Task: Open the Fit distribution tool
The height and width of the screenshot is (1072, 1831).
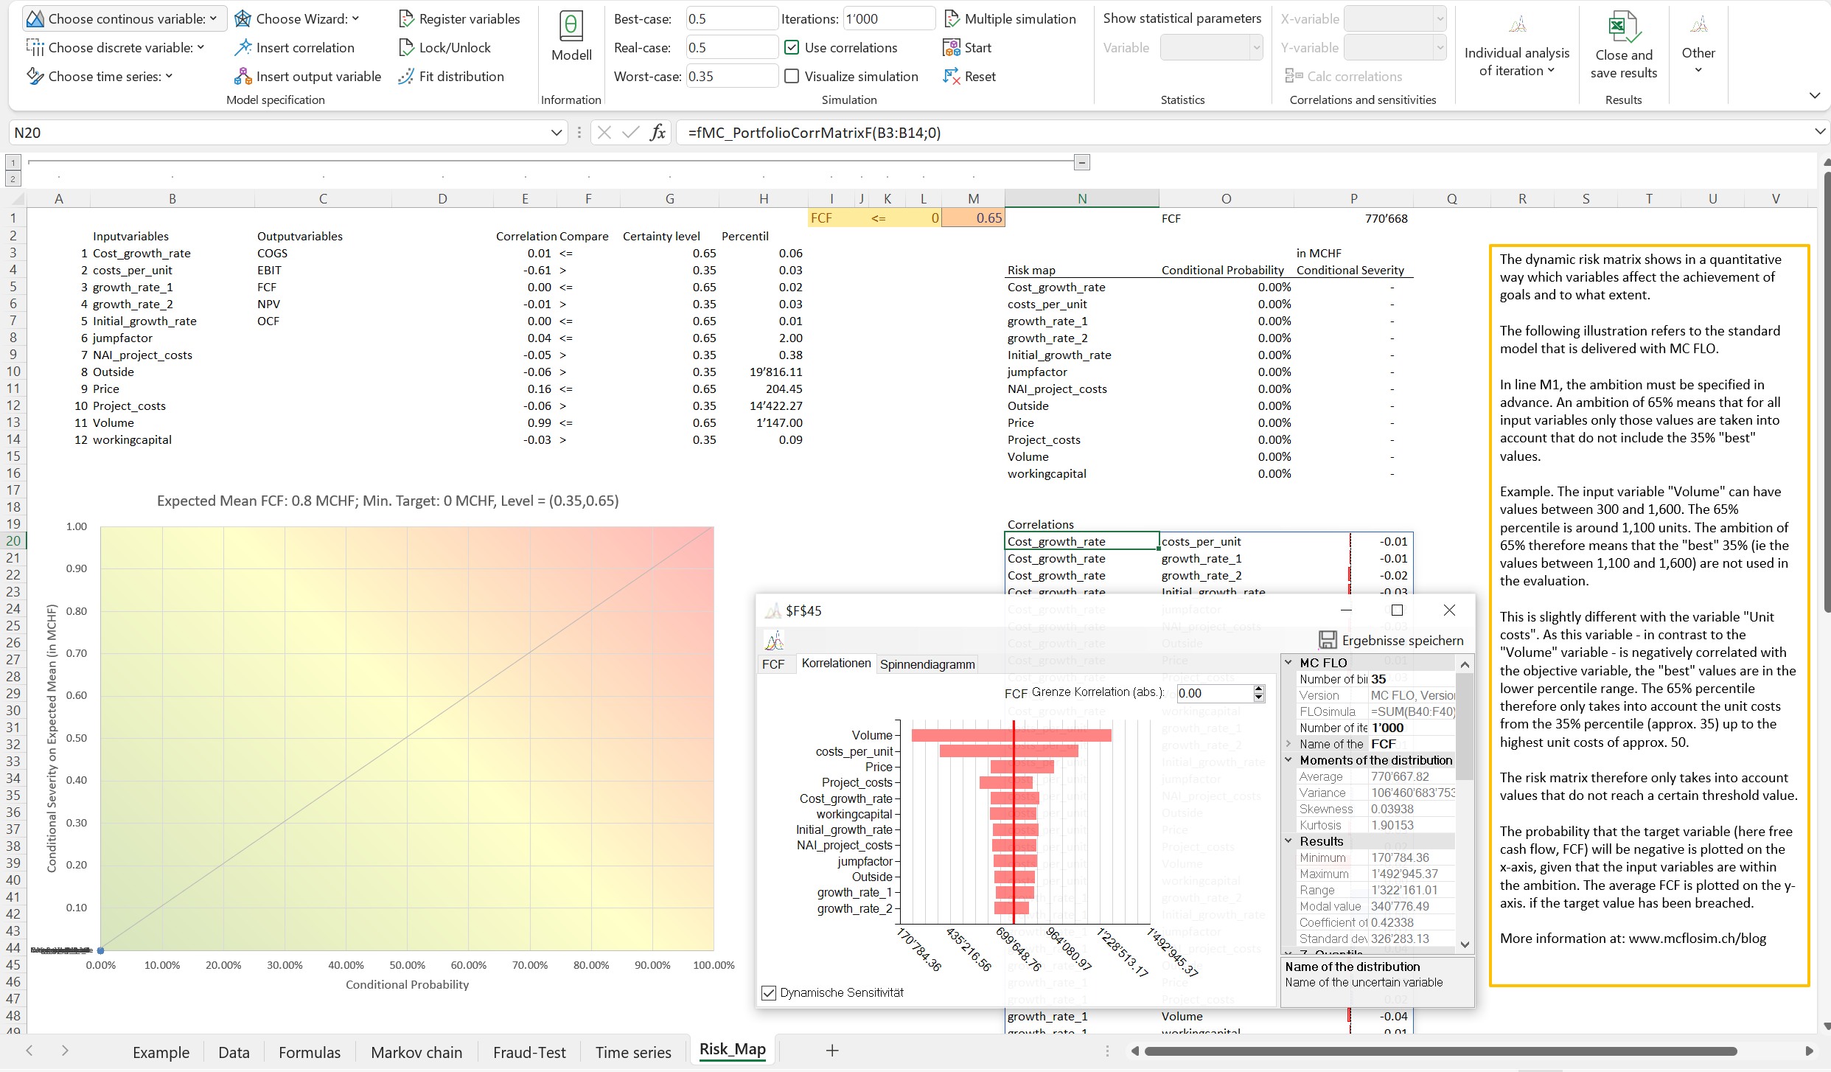Action: point(450,76)
